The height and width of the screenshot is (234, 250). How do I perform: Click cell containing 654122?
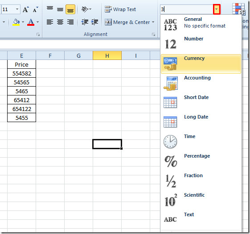(21, 109)
